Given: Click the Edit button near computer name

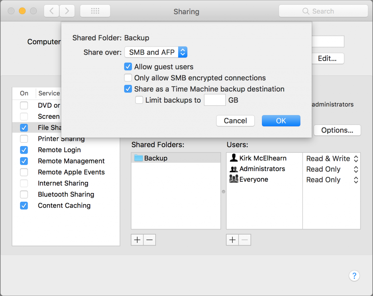Looking at the screenshot, I should coord(327,58).
